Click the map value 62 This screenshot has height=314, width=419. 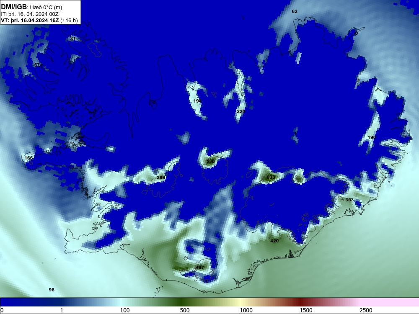point(295,11)
